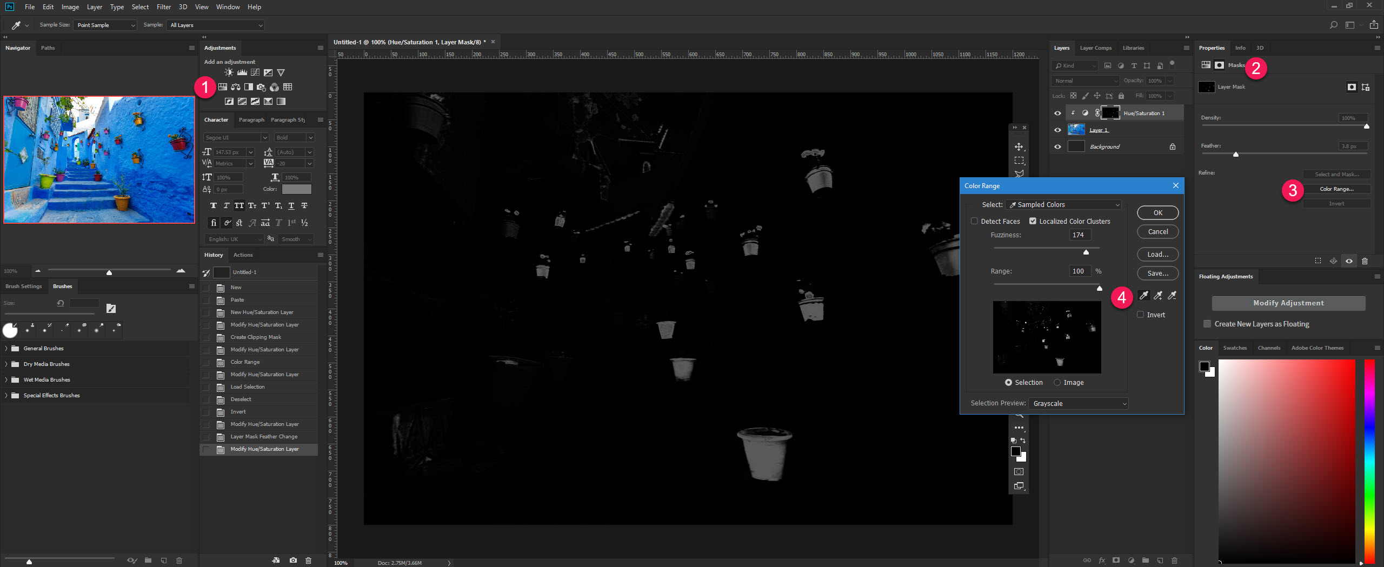Viewport: 1384px width, 567px height.
Task: Click the Fuzziness slider handle
Action: (1086, 252)
